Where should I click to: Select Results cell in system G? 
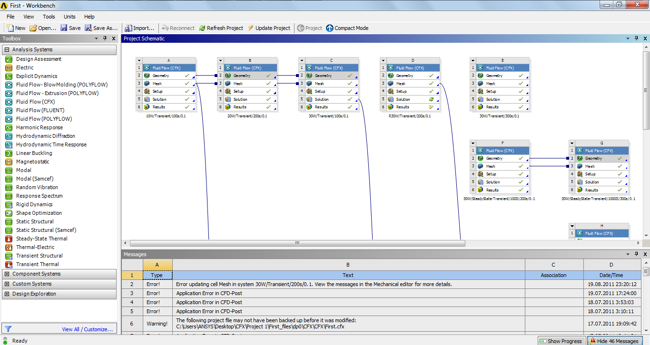[x=602, y=190]
